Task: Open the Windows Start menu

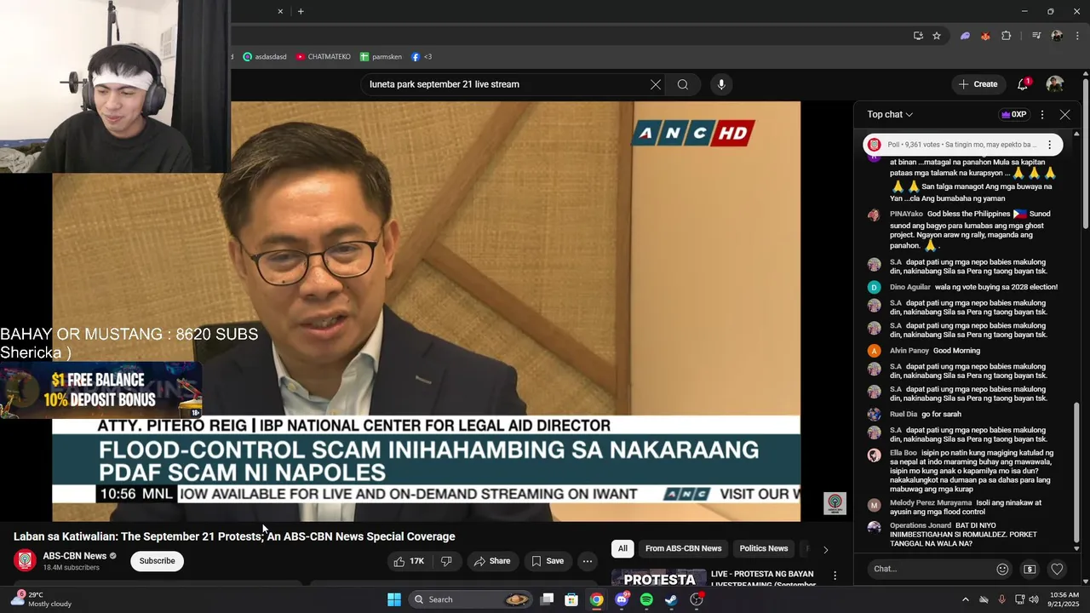Action: [x=394, y=599]
